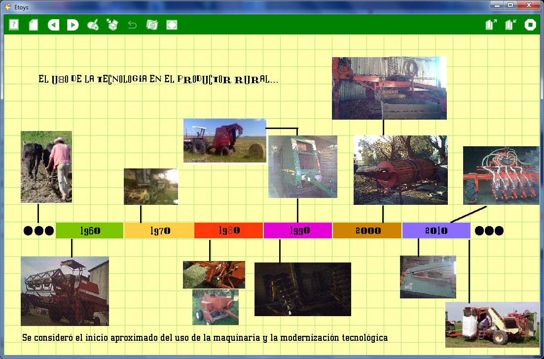This screenshot has width=544, height=359.
Task: Open the supplies box
Action: click(112, 25)
